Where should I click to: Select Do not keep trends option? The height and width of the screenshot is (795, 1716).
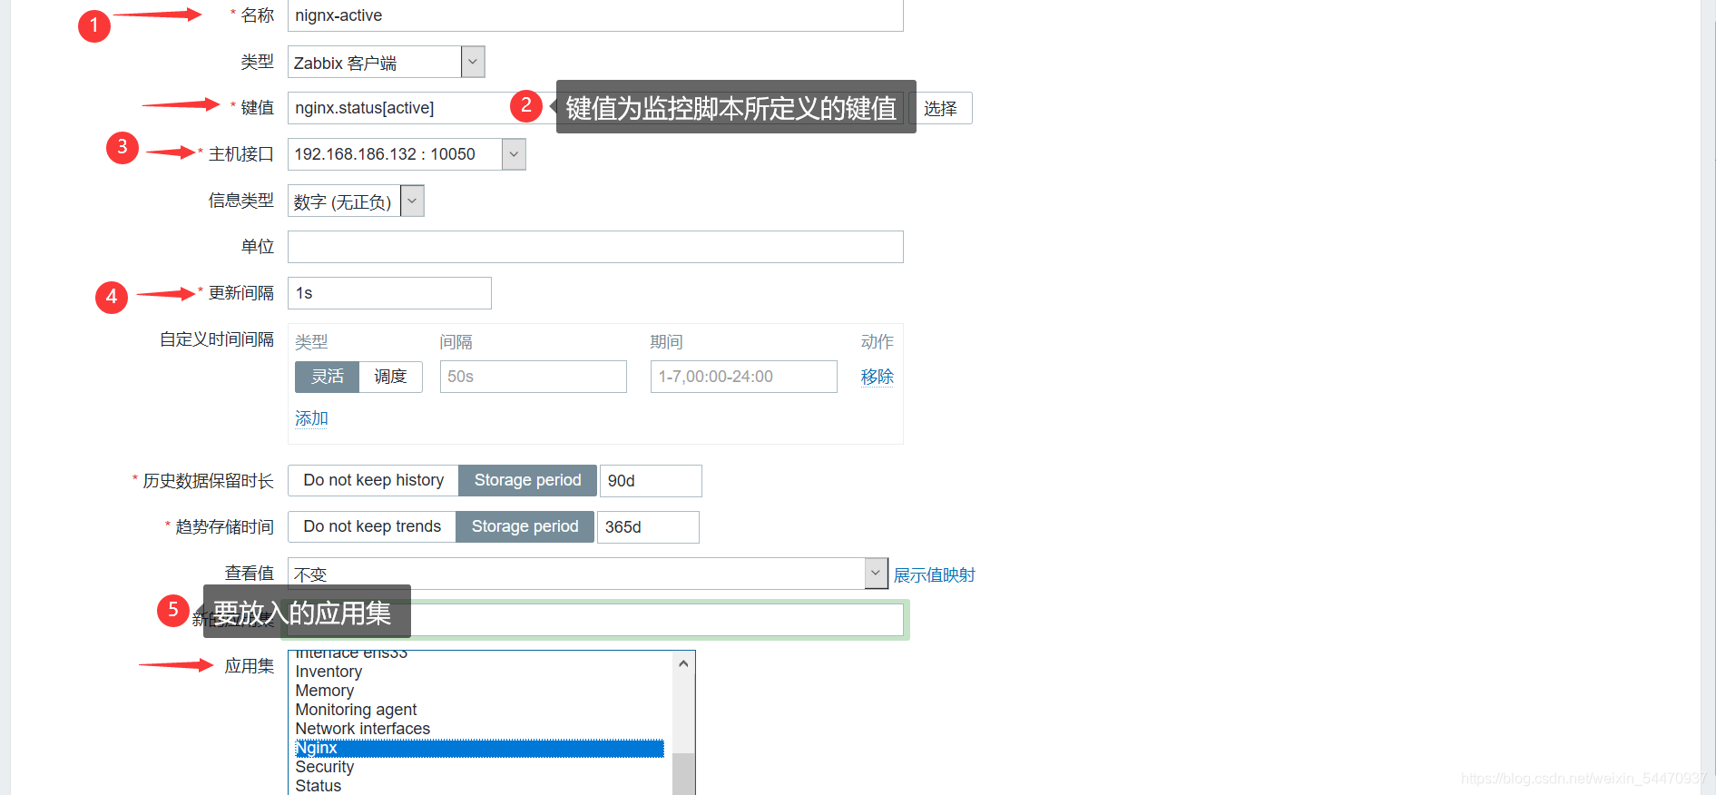[x=372, y=526]
